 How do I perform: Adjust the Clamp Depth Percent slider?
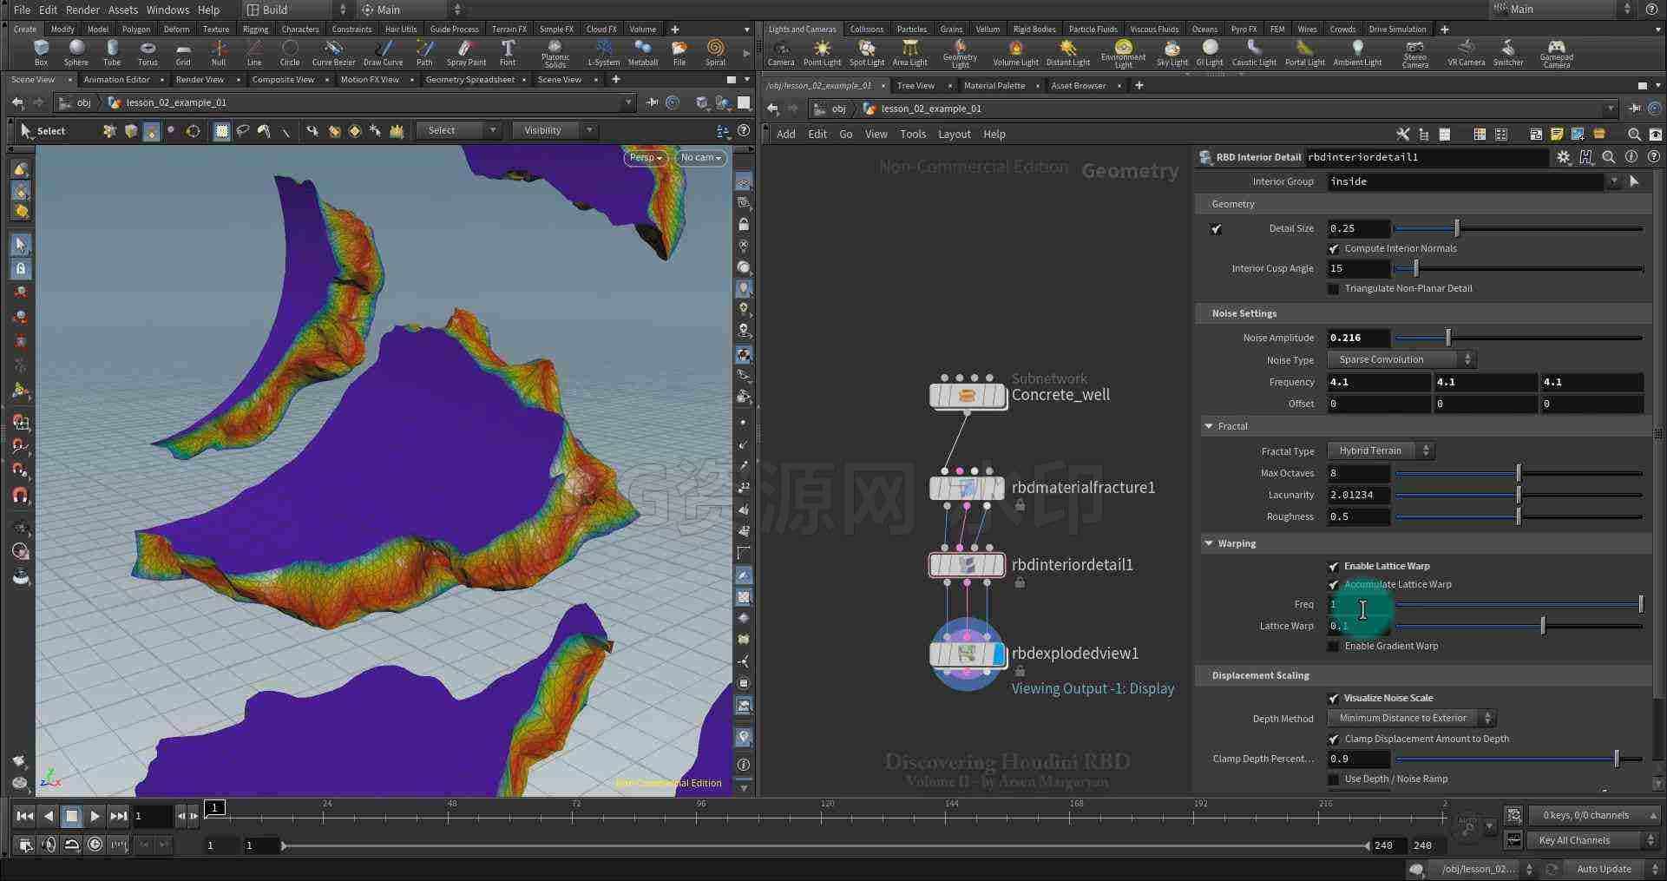click(x=1518, y=759)
